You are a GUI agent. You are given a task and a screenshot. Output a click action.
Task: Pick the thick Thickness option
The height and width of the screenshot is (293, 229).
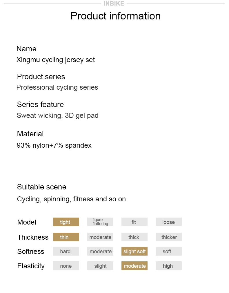coord(134,237)
